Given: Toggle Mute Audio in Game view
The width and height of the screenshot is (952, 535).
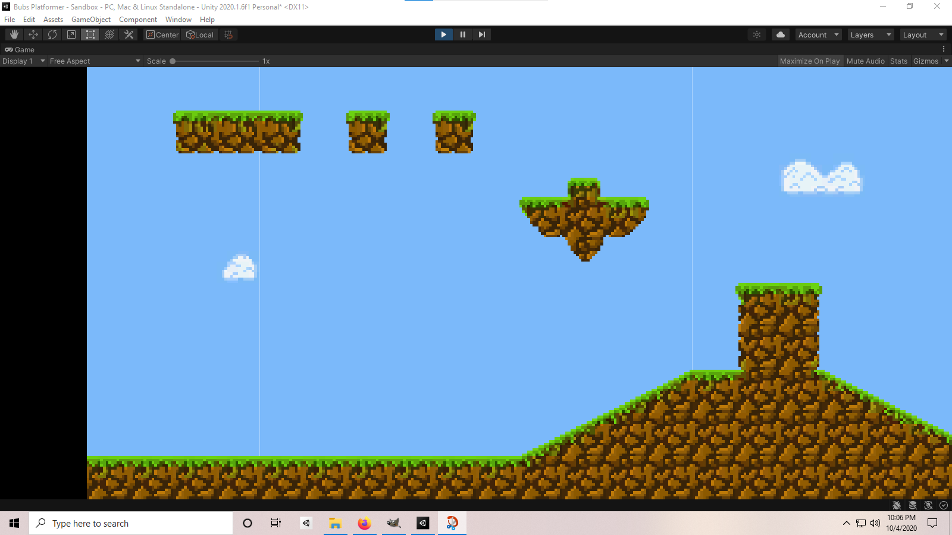Looking at the screenshot, I should [x=866, y=61].
